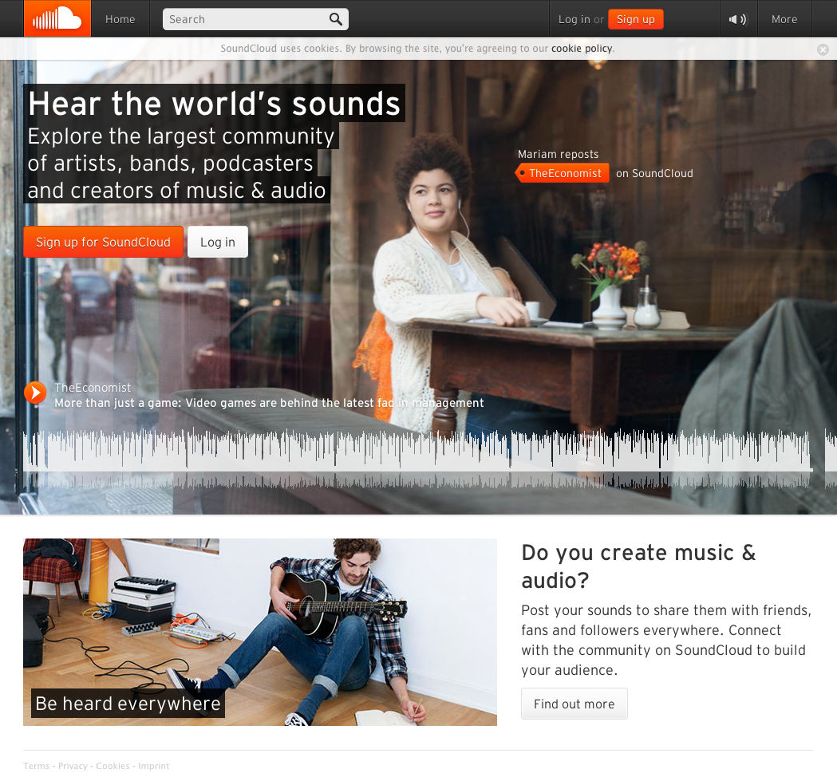The width and height of the screenshot is (837, 781).
Task: Click the Search input field
Action: tap(243, 19)
